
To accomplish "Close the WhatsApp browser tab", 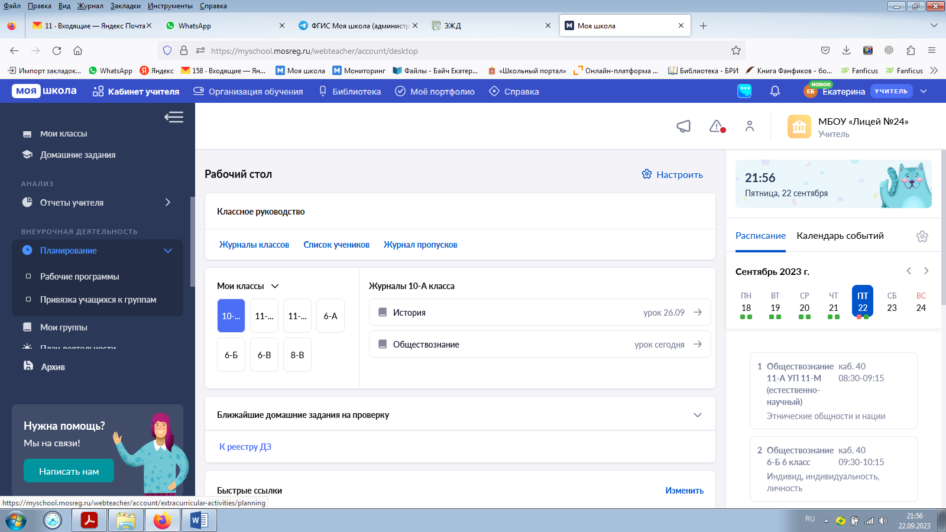I will [281, 25].
